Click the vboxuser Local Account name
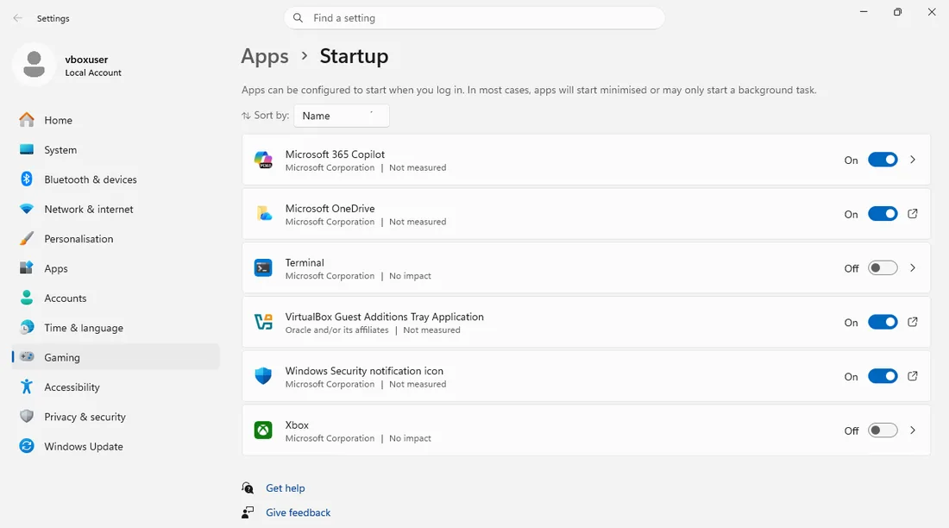 92,66
